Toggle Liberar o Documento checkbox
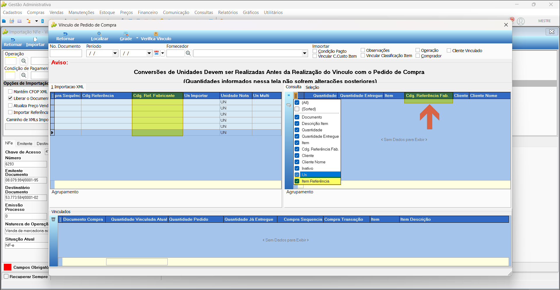 (10, 98)
